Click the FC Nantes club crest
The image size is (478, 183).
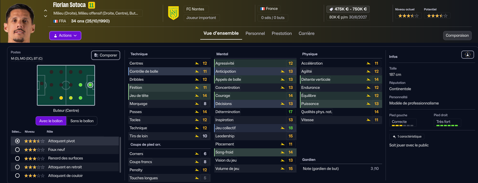[173, 13]
